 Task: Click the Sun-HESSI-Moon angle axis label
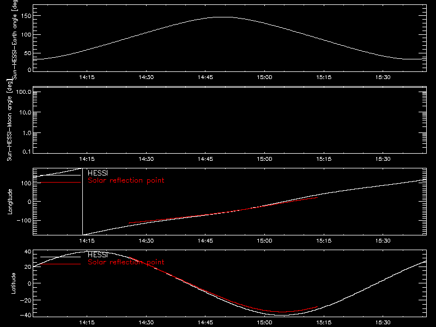tap(9, 120)
